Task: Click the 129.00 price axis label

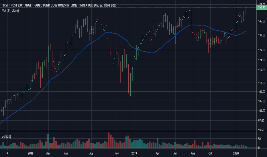Action: pos(262,50)
